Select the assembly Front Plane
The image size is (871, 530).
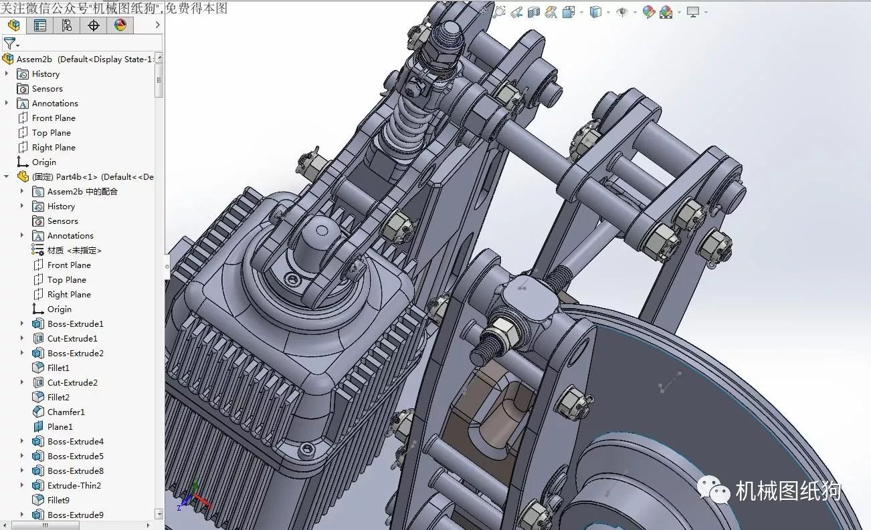[46, 118]
